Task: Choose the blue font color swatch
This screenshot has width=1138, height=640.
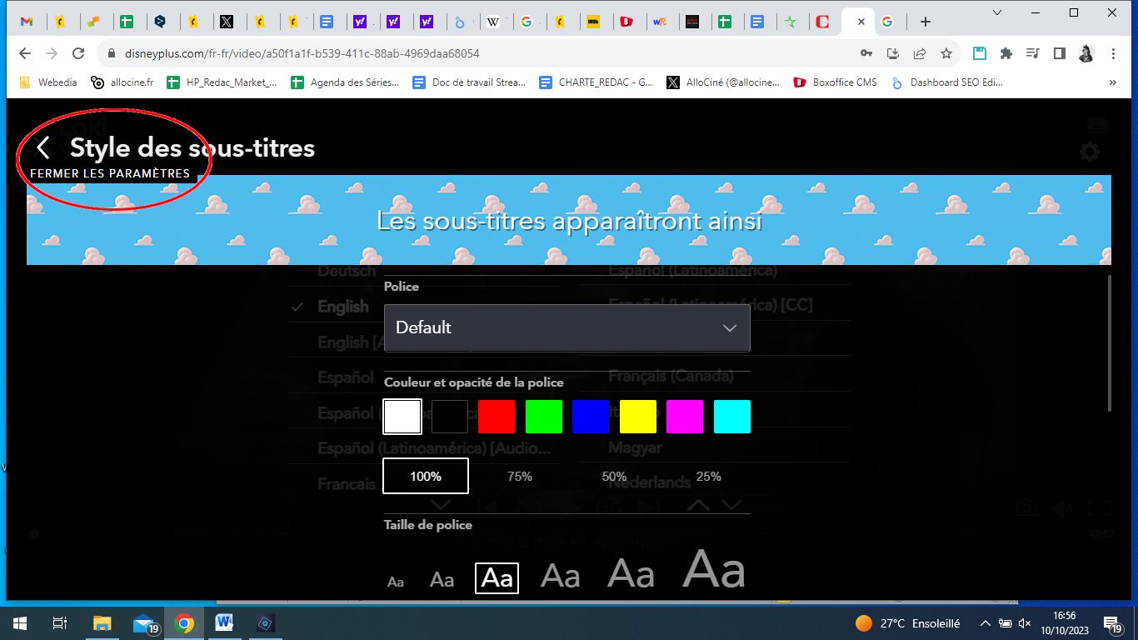Action: (591, 417)
